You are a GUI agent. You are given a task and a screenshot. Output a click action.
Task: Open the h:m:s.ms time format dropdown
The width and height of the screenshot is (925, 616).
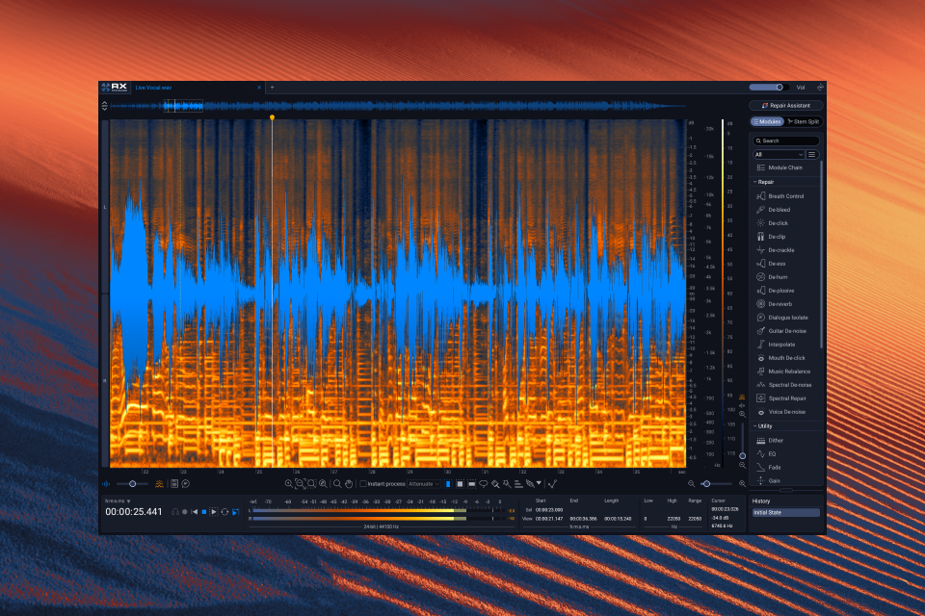[x=118, y=501]
